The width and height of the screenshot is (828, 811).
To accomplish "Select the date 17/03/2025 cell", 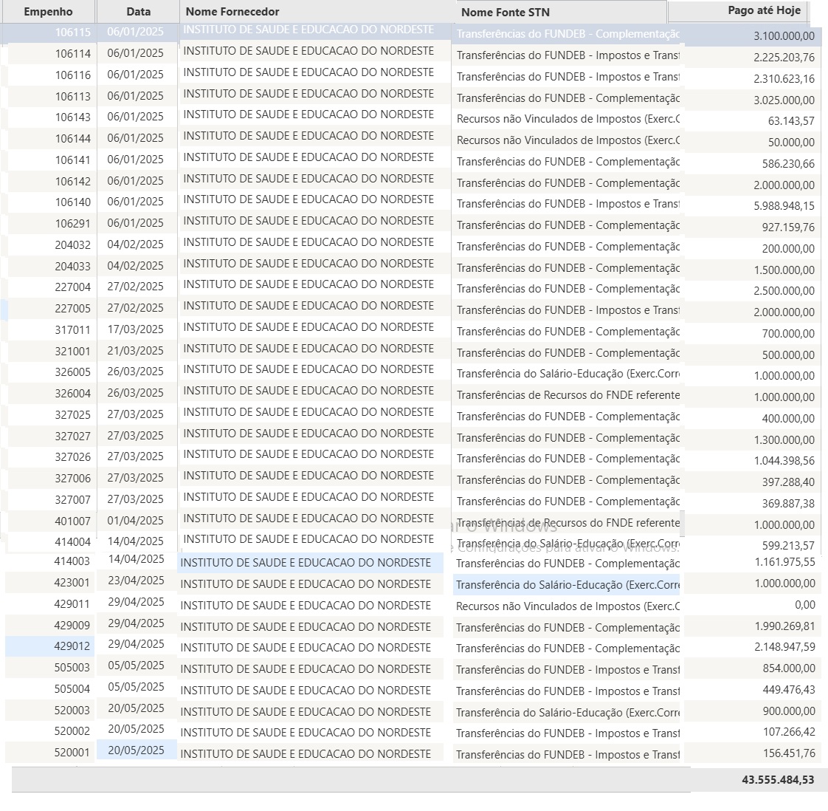I will tap(135, 329).
